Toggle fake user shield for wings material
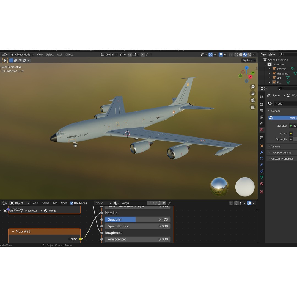 [155, 203]
